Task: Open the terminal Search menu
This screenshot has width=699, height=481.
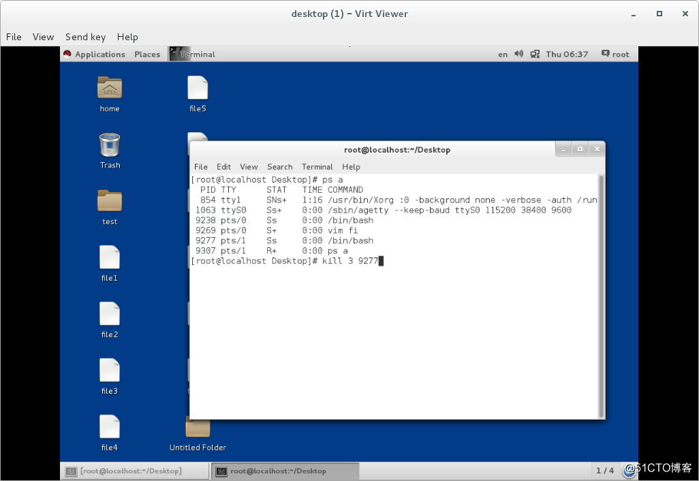Action: [280, 167]
